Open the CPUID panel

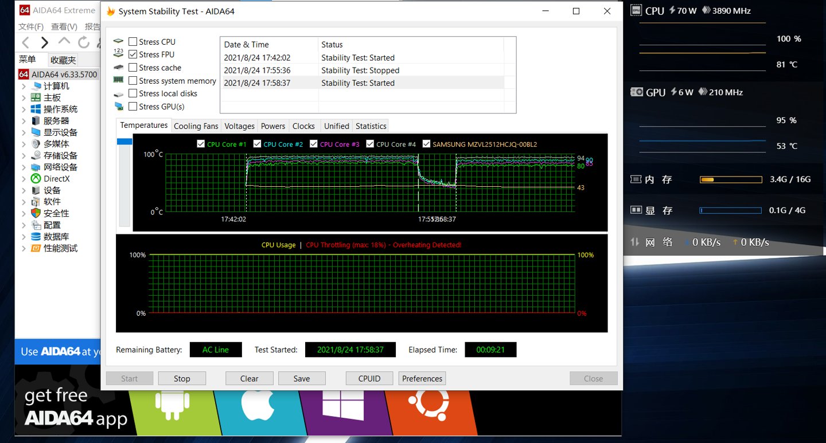369,378
